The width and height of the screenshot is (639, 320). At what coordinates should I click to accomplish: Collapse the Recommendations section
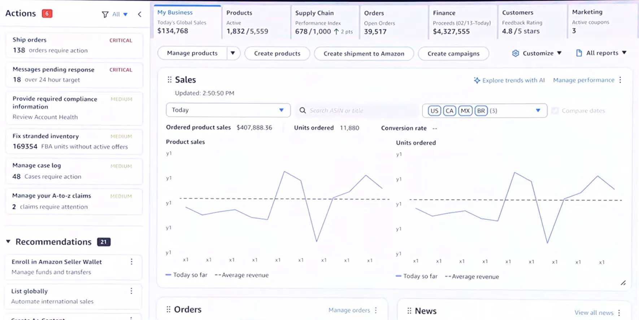tap(8, 242)
